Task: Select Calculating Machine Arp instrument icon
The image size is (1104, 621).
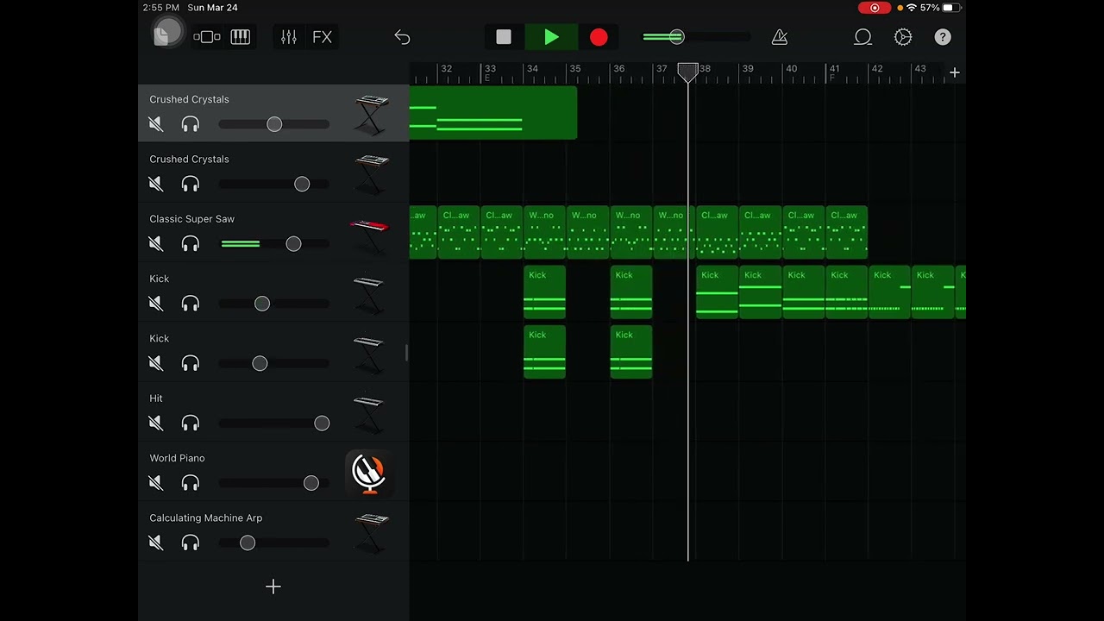Action: tap(371, 533)
